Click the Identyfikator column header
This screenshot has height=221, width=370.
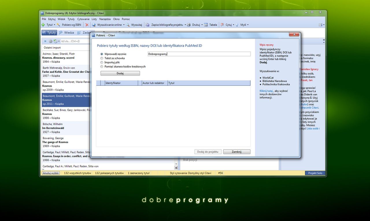[x=121, y=83]
